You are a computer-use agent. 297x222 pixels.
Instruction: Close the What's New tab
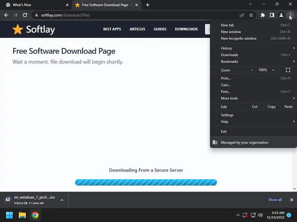(67, 5)
